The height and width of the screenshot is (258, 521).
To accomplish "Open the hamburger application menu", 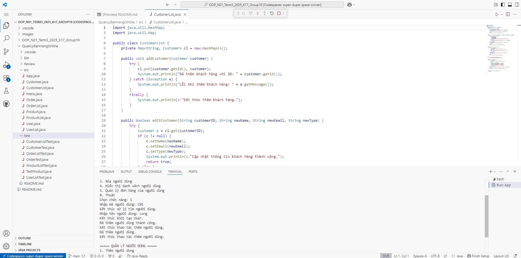I will [6, 14].
